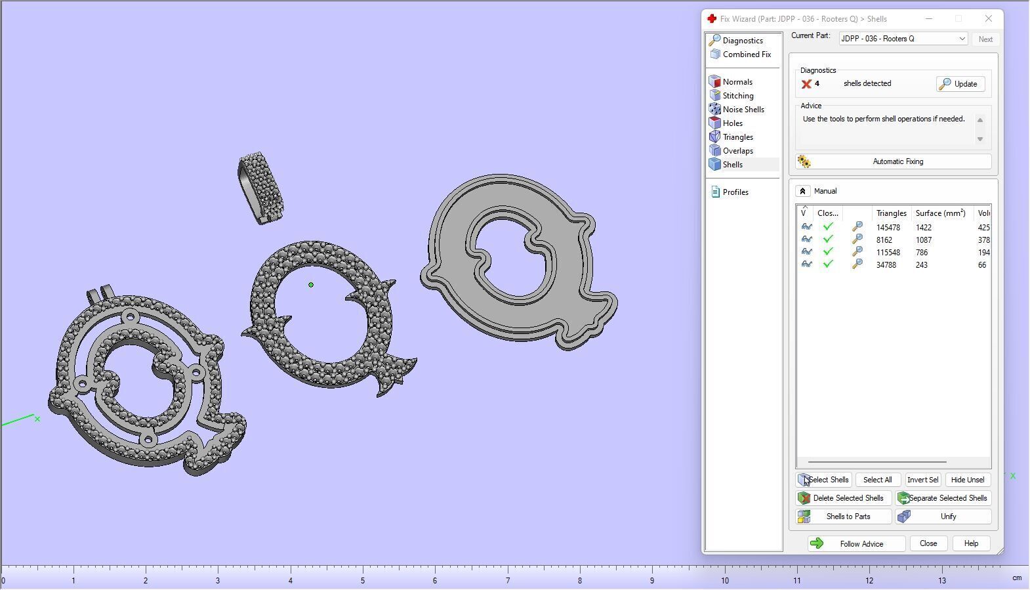Screen dimensions: 1030x590
Task: Zoom to the shell with 145478 triangles
Action: (857, 227)
